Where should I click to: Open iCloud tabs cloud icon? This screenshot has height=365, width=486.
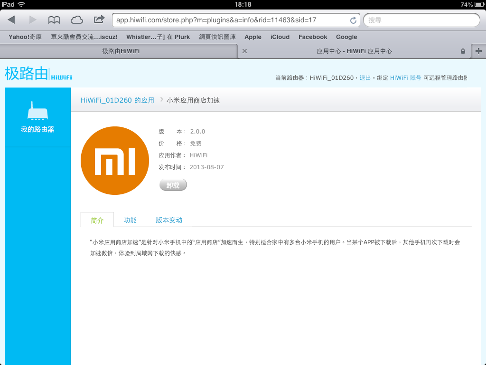click(76, 20)
